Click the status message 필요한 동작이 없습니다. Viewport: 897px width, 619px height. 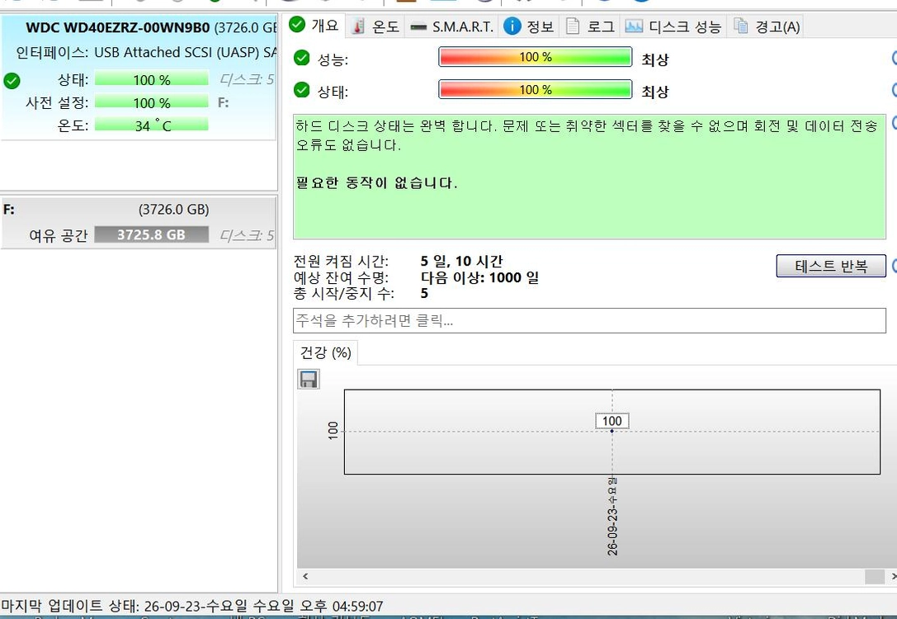tap(376, 183)
